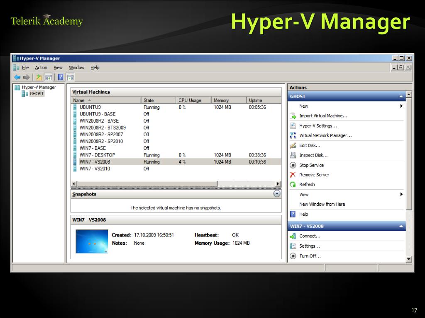Screen dimensions: 425x318
Task: Click the Help icon in Actions pane
Action: 293,214
